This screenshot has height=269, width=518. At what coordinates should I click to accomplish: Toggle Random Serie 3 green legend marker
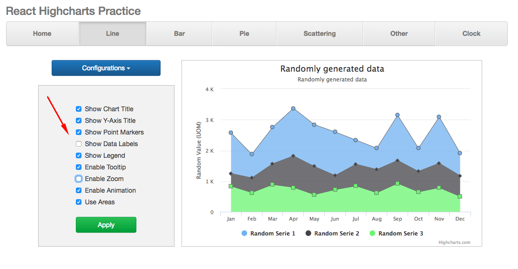(371, 233)
